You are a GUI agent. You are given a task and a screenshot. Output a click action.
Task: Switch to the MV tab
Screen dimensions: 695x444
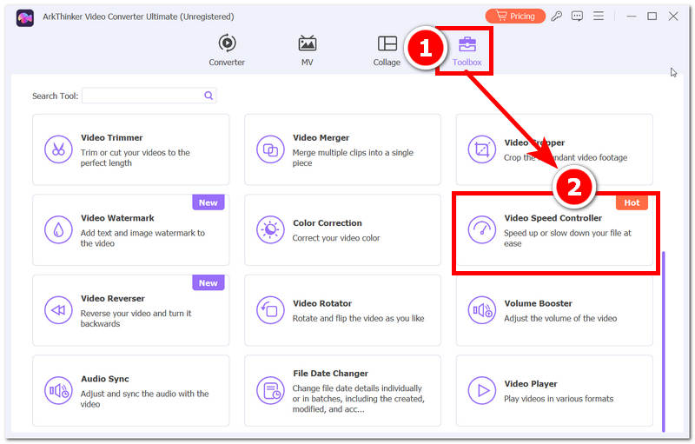(308, 50)
